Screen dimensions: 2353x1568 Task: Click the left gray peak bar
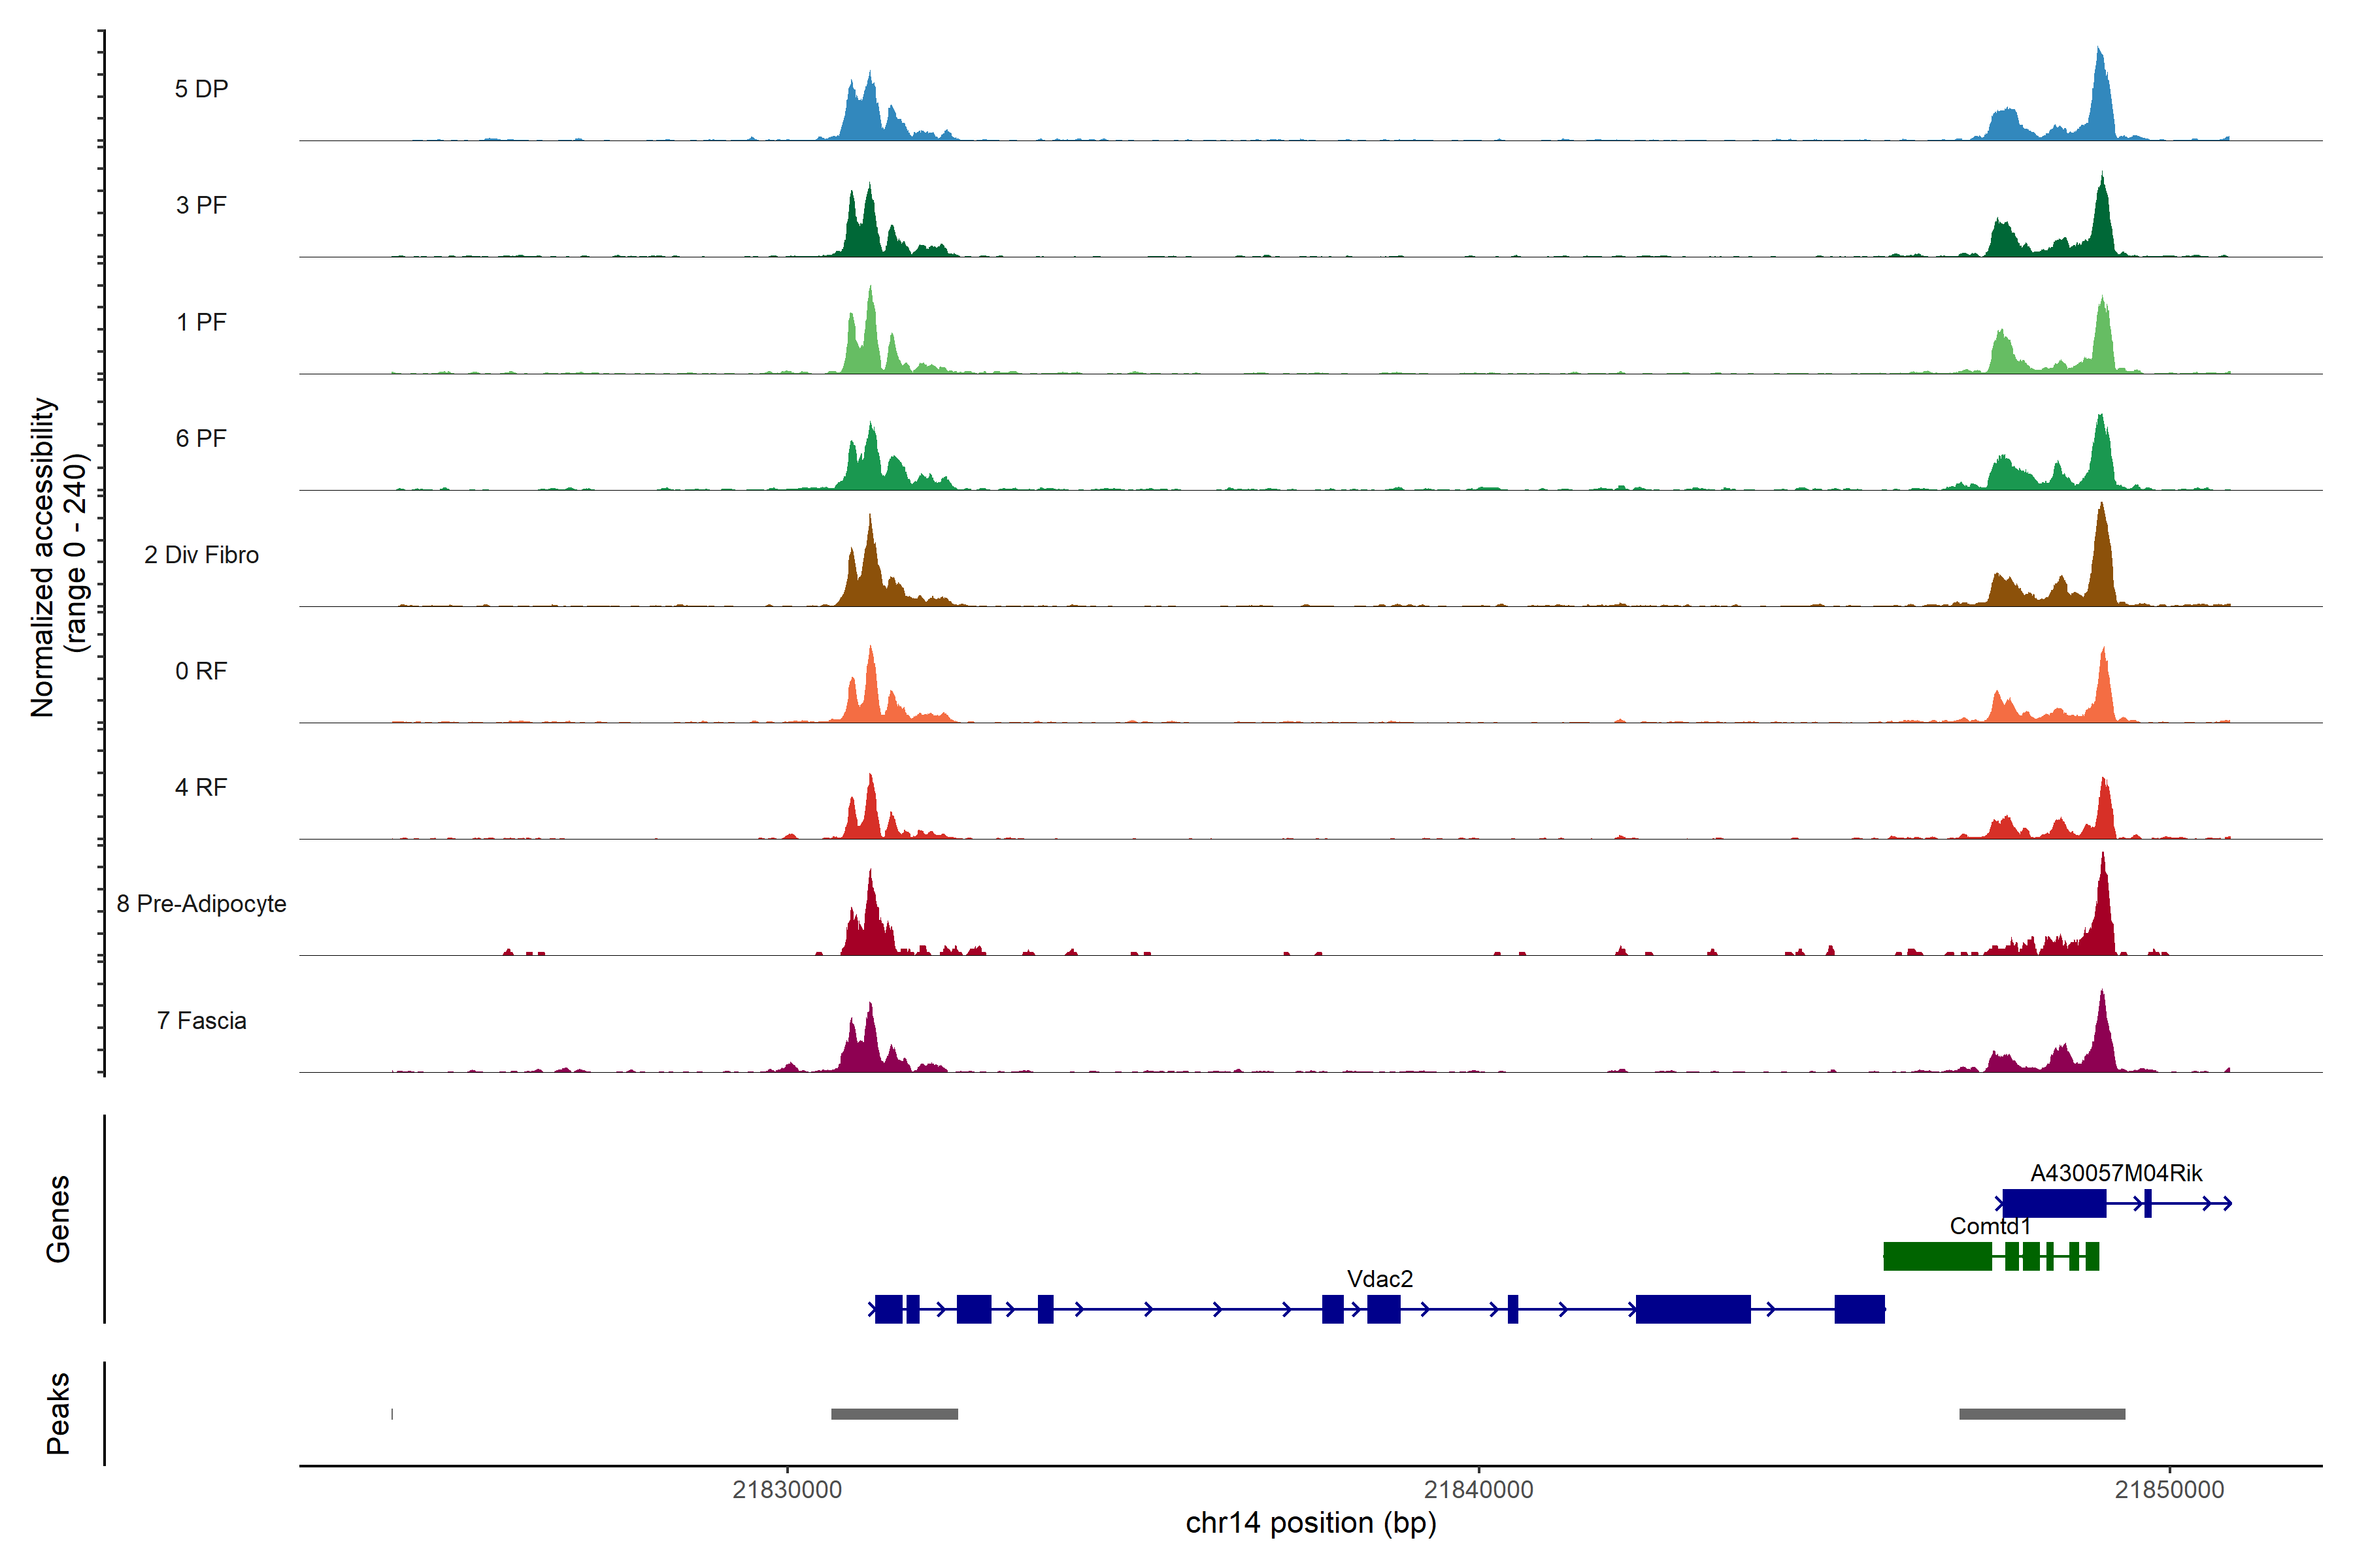coord(894,1414)
